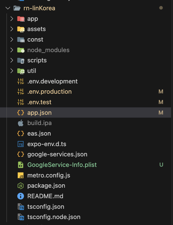Open the google-services.json file
Viewport: 173px width, 225px height.
click(57, 154)
